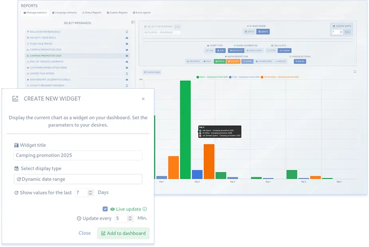Toggle Verified opens report filter
This screenshot has height=247, width=369.
point(233,62)
